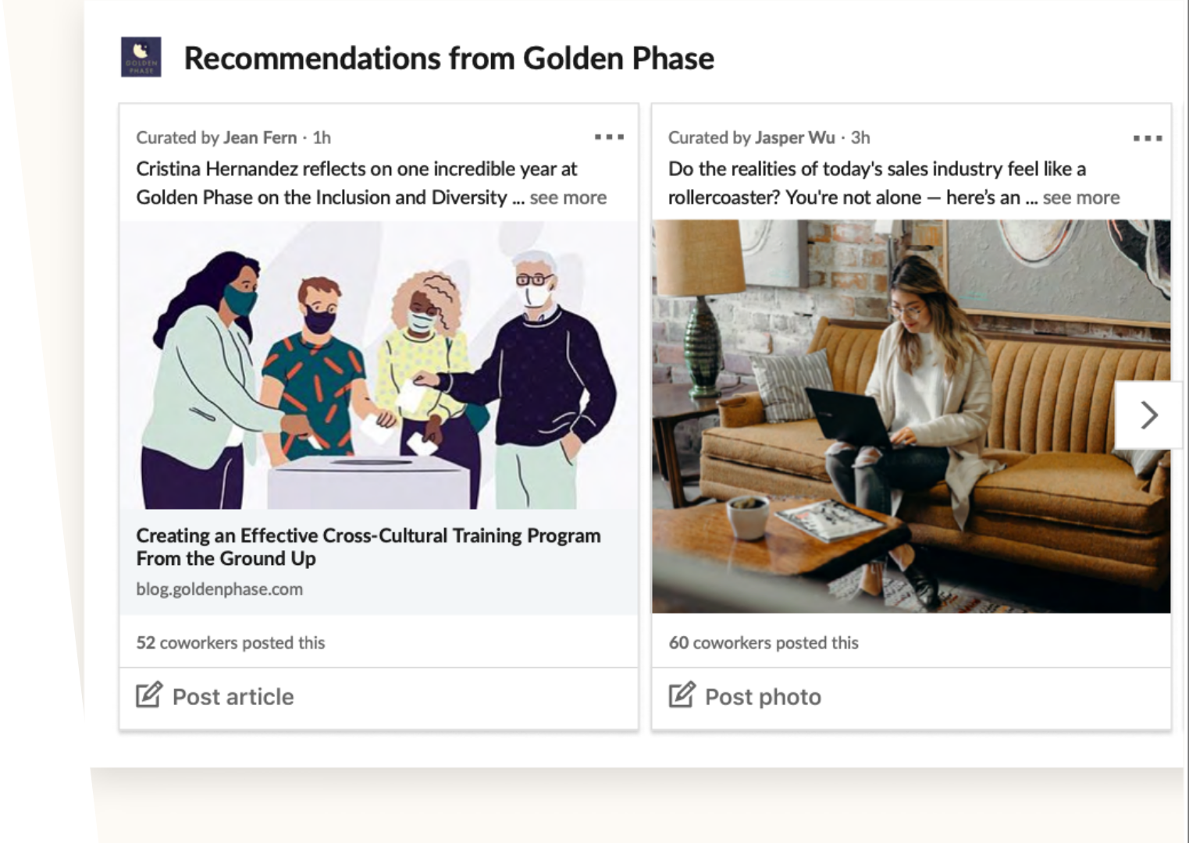This screenshot has width=1189, height=843.
Task: Click the Recommendations from Golden Phase heading
Action: pyautogui.click(x=449, y=59)
